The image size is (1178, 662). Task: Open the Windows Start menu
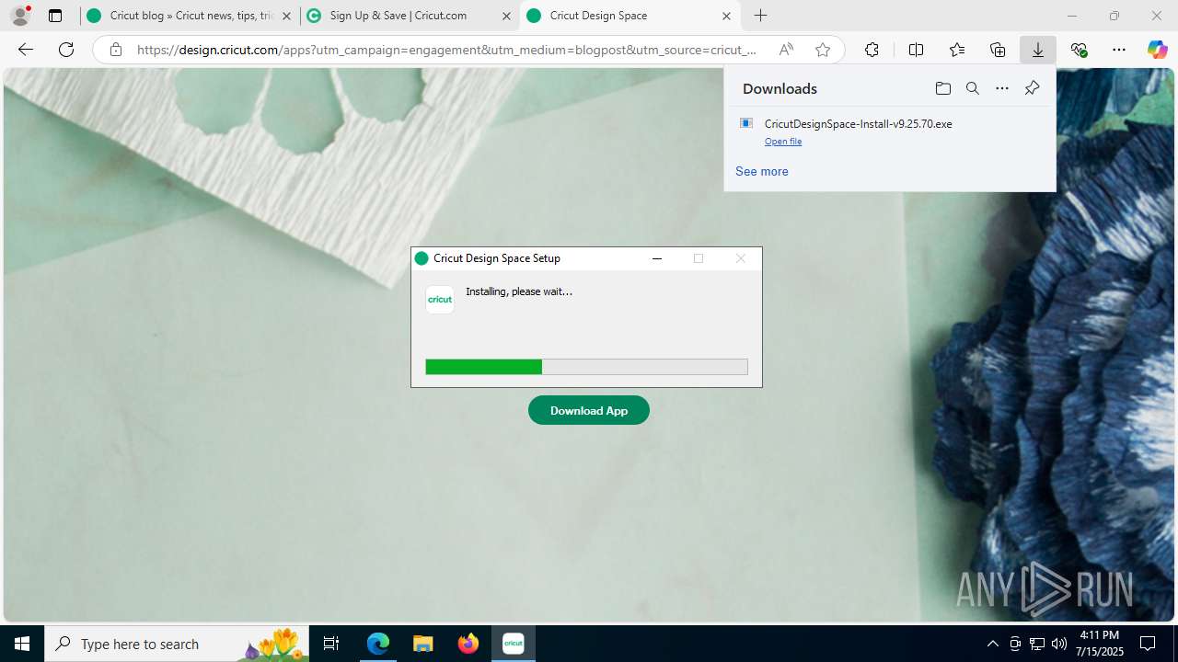point(22,644)
